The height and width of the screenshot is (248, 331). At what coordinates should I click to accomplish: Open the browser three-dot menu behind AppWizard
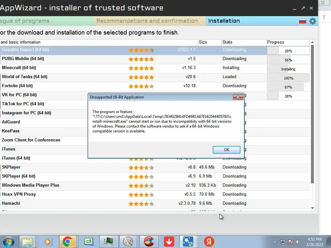pyautogui.click(x=324, y=17)
